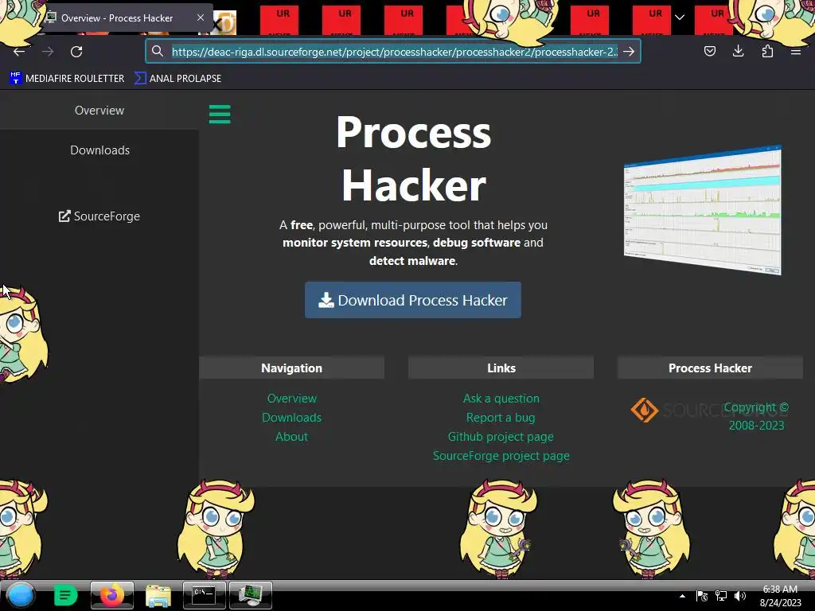The height and width of the screenshot is (611, 815).
Task: Click the URL address bar field
Action: point(395,52)
